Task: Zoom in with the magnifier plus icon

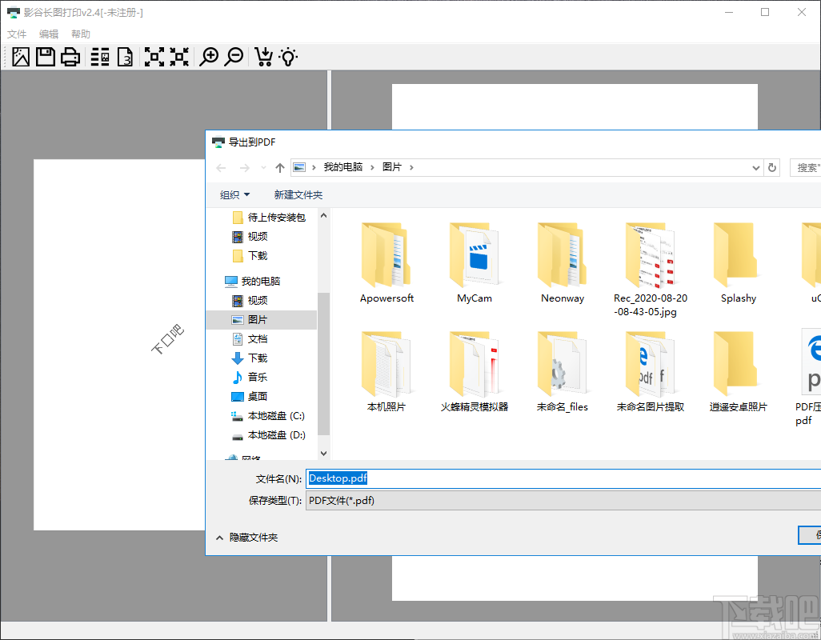Action: pos(209,57)
